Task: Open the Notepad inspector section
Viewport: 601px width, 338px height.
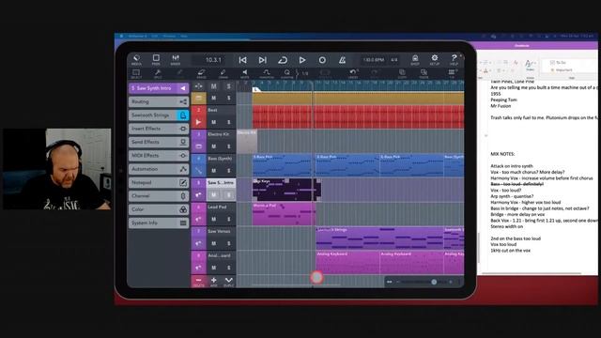Action: click(x=159, y=182)
